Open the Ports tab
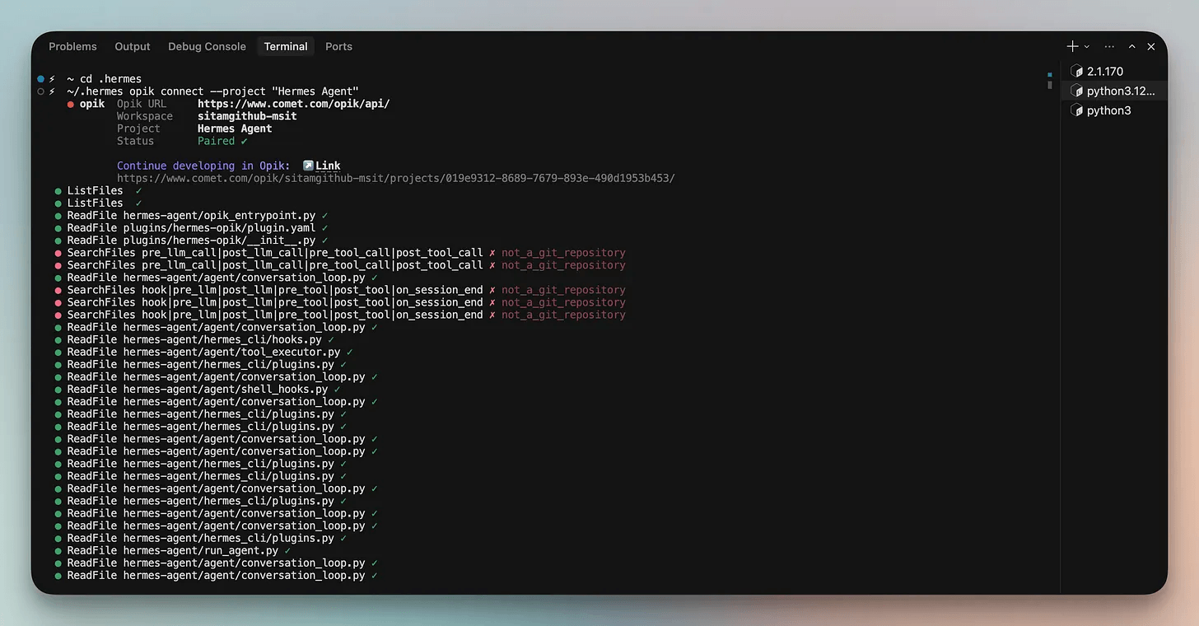Screen dimensions: 1199x626 338,46
